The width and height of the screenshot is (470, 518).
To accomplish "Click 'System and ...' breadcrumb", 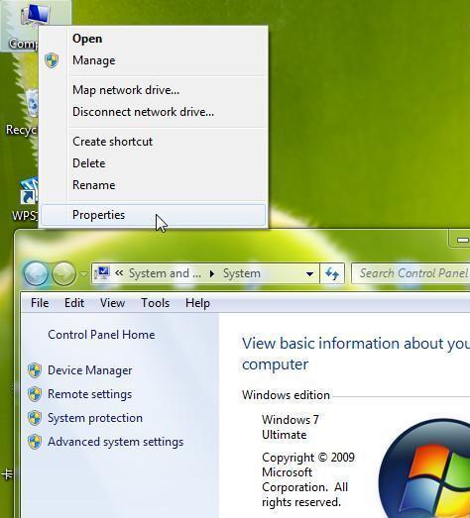I will click(x=165, y=273).
